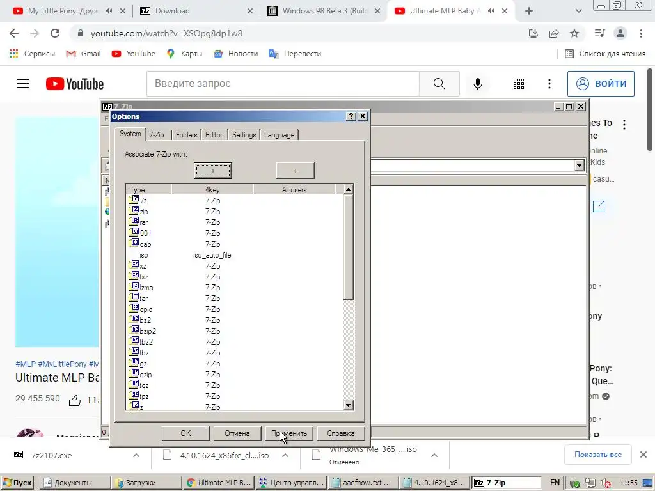This screenshot has height=491, width=655.
Task: Click the plus button above 4key column
Action: point(212,171)
